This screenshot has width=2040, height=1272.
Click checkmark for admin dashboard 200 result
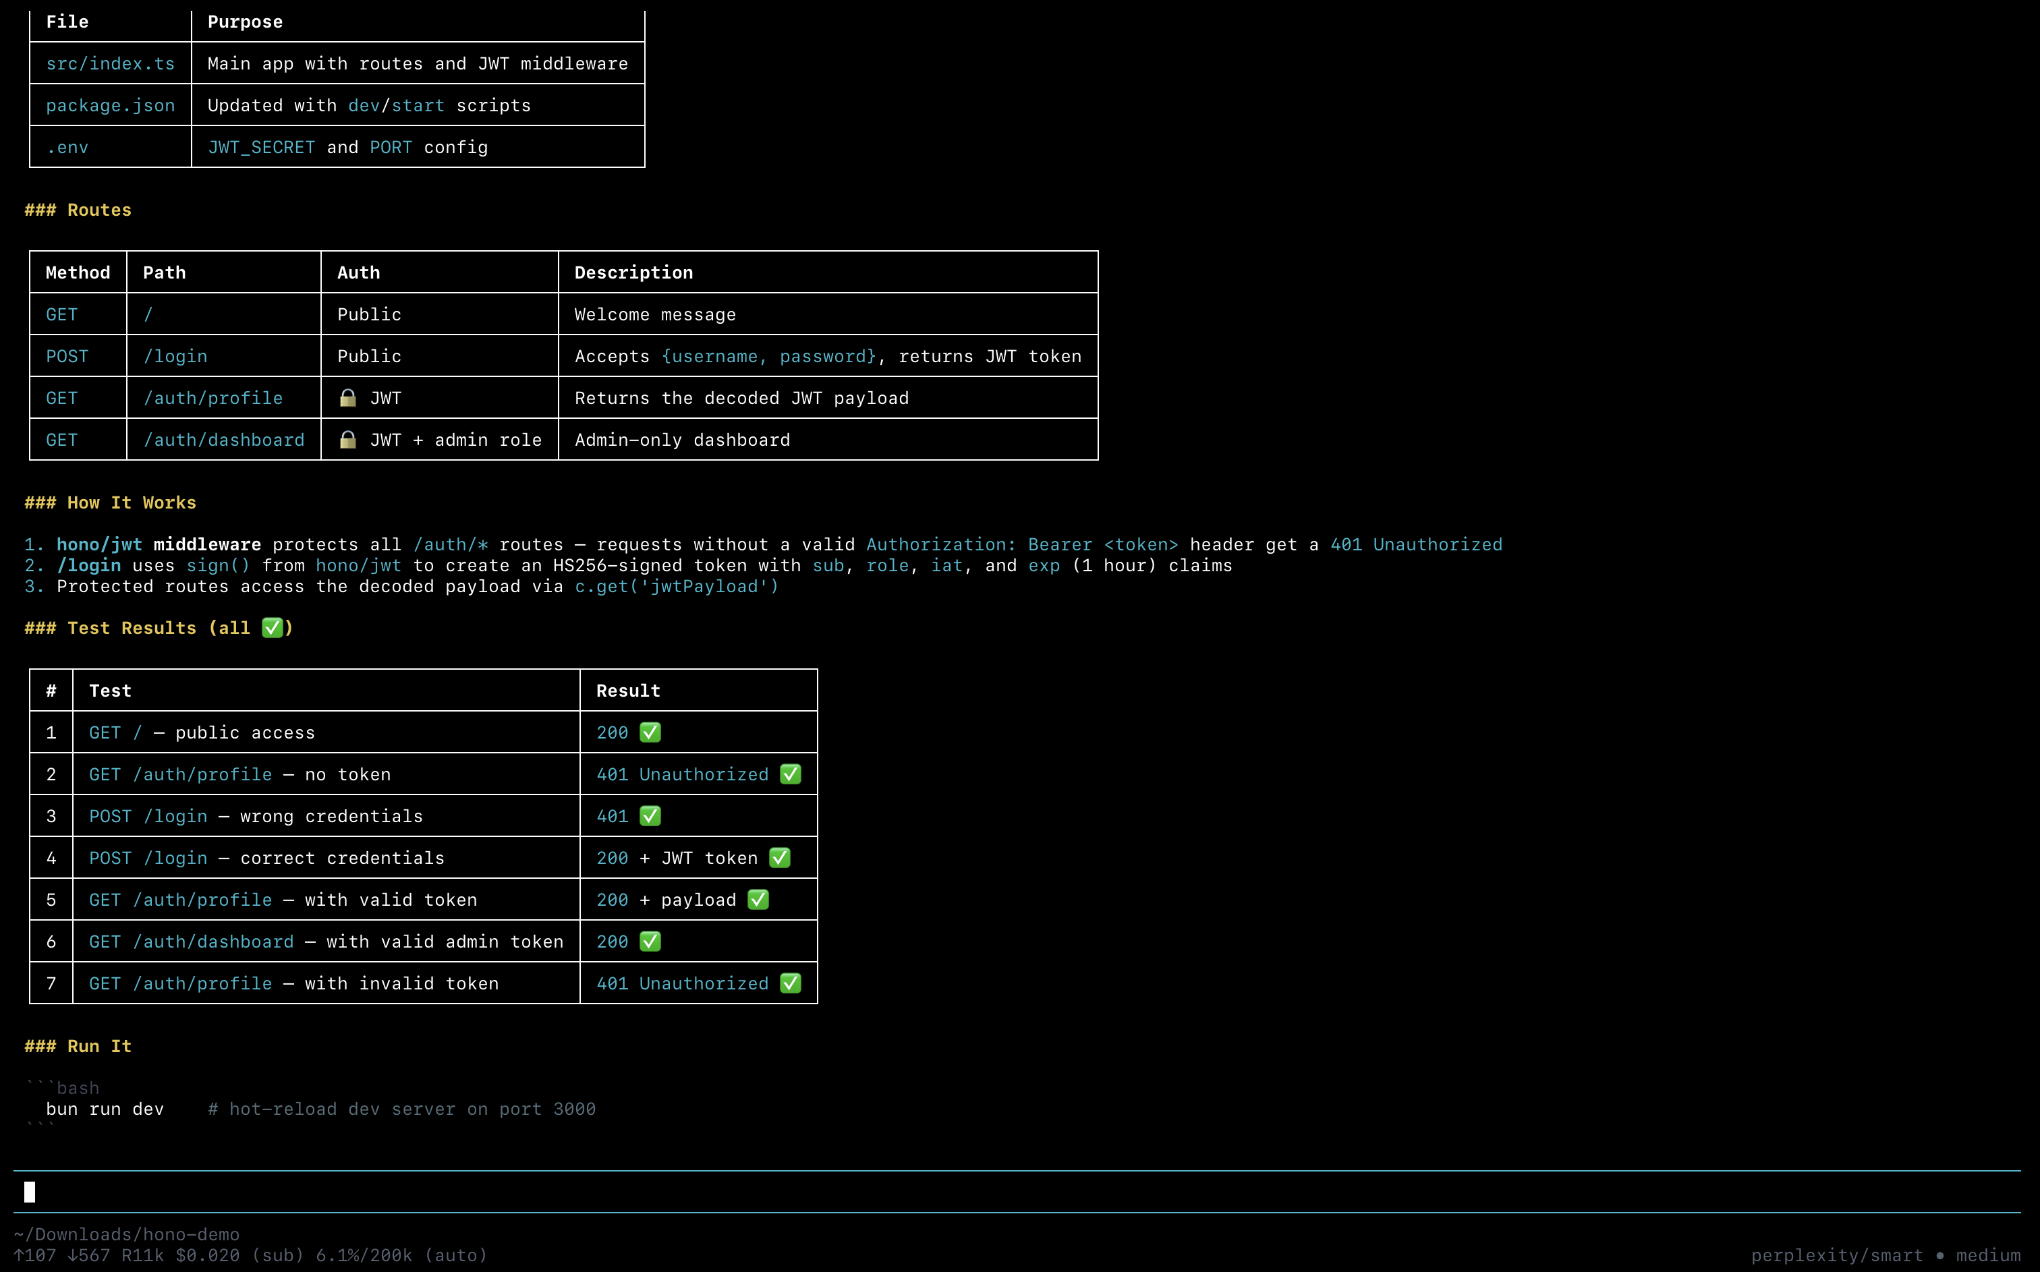(650, 942)
